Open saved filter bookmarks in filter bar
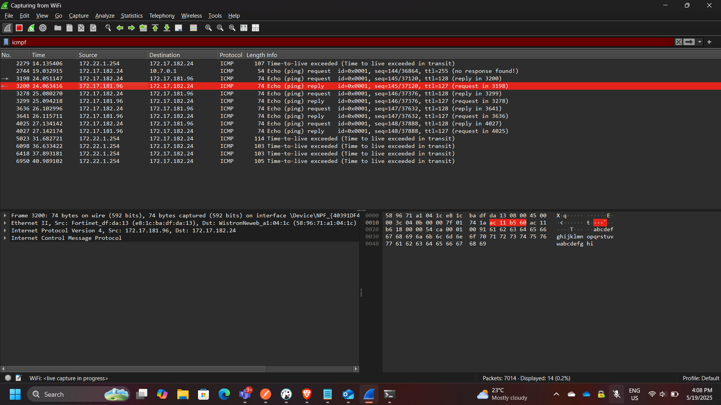Viewport: 721px width, 405px height. 6,42
